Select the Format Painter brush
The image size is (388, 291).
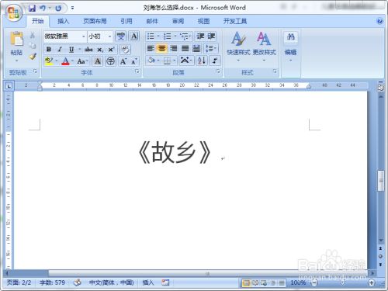tap(33, 56)
